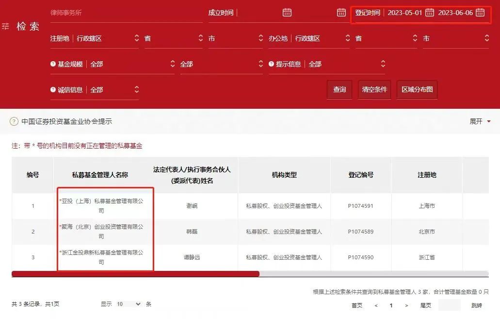Click the help icon next to 提示信息
The image size is (500, 319).
pyautogui.click(x=272, y=64)
